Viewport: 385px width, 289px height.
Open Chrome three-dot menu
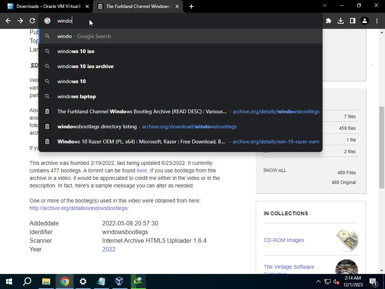(x=377, y=21)
